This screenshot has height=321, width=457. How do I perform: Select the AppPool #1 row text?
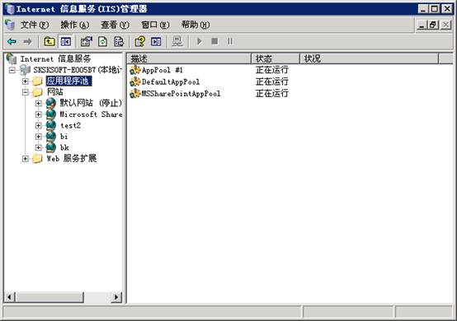pos(163,70)
